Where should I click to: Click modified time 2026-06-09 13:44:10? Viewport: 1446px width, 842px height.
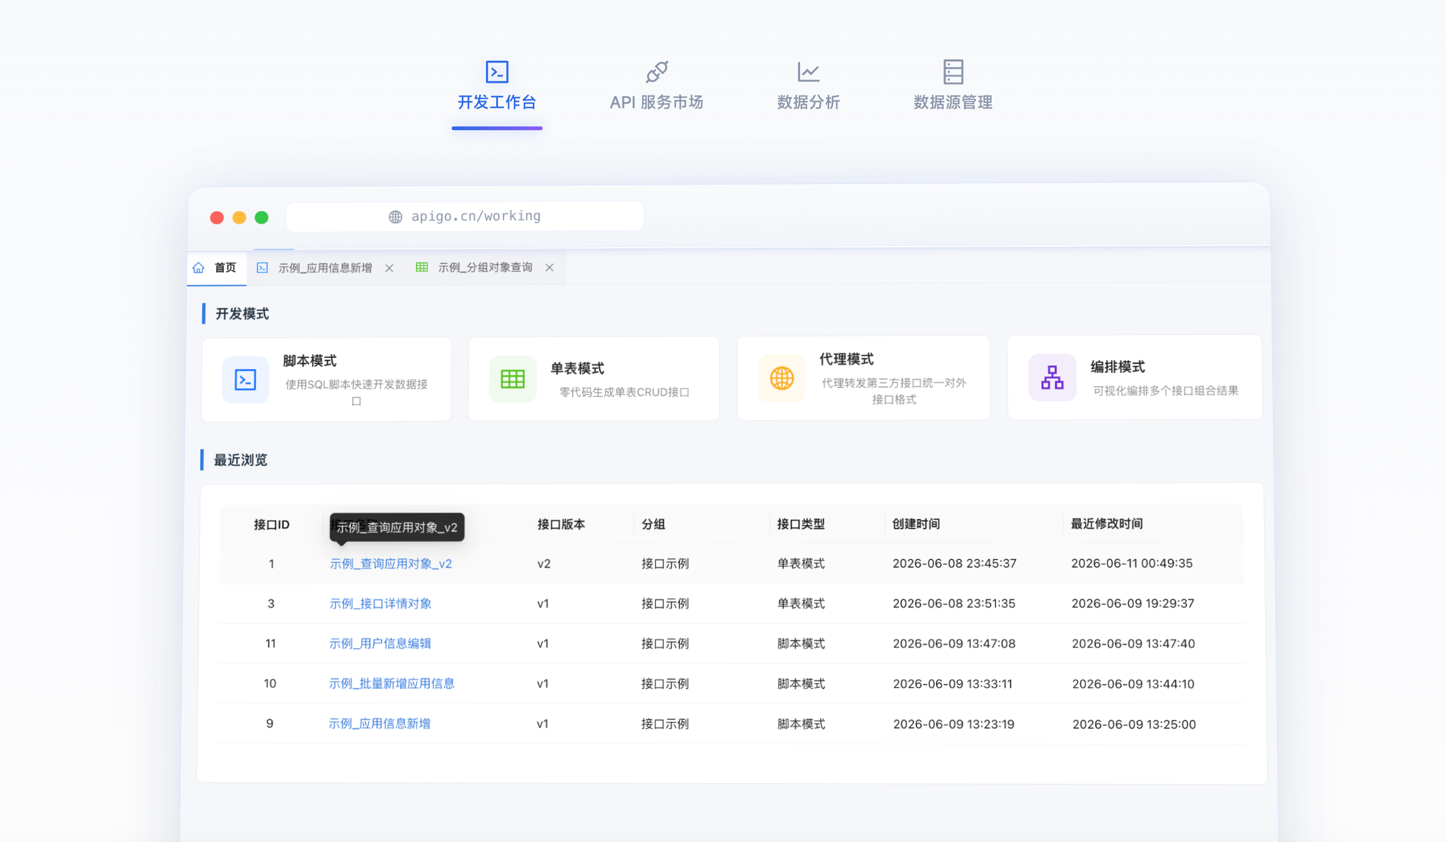(x=1133, y=684)
